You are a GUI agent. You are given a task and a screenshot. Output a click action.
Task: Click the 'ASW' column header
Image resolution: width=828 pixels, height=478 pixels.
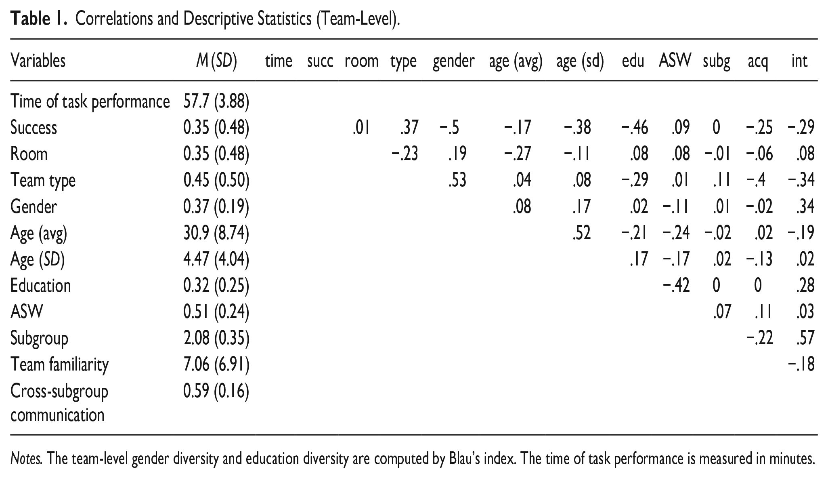click(x=675, y=61)
